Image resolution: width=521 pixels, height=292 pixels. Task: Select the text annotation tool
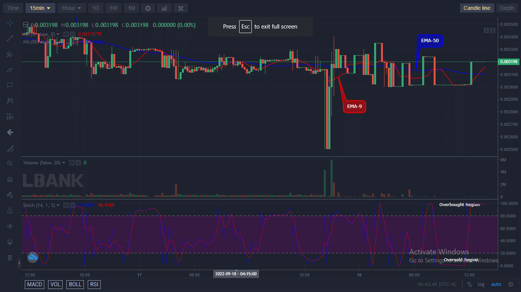10,85
